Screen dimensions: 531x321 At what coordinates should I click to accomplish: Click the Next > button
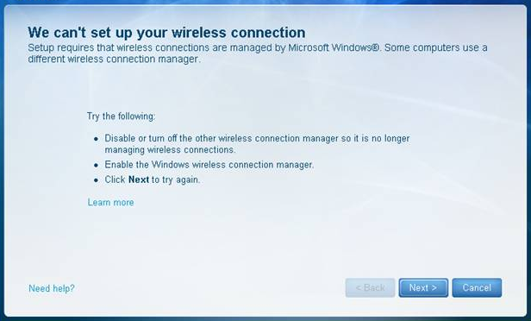coord(423,288)
